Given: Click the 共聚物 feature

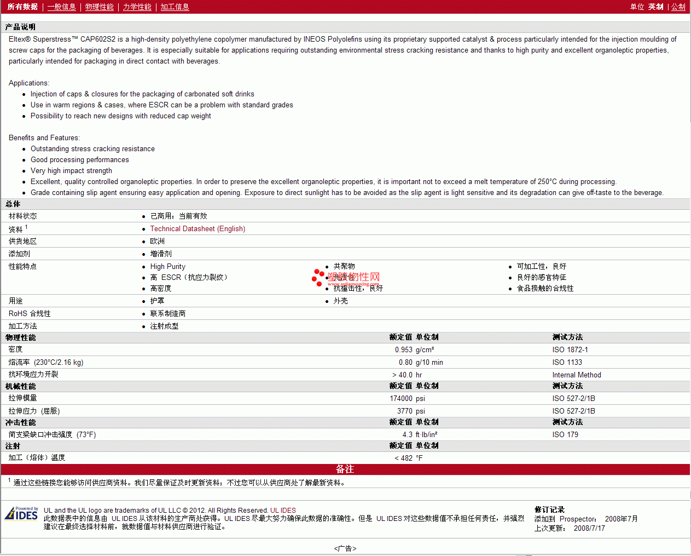Looking at the screenshot, I should pos(344,266).
